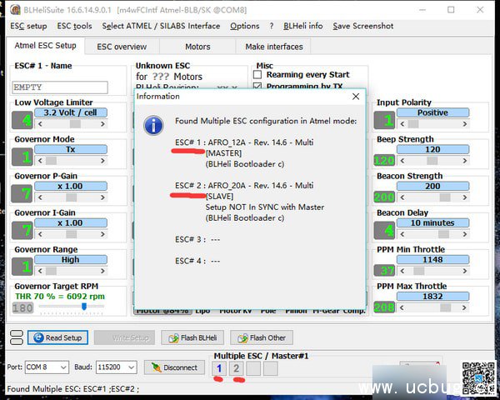
Task: Click the blue info icon in dialog
Action: click(153, 126)
